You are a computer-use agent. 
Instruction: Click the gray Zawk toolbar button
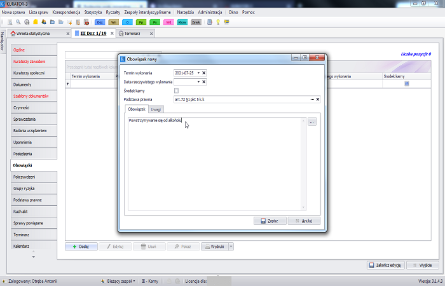pyautogui.click(x=196, y=22)
